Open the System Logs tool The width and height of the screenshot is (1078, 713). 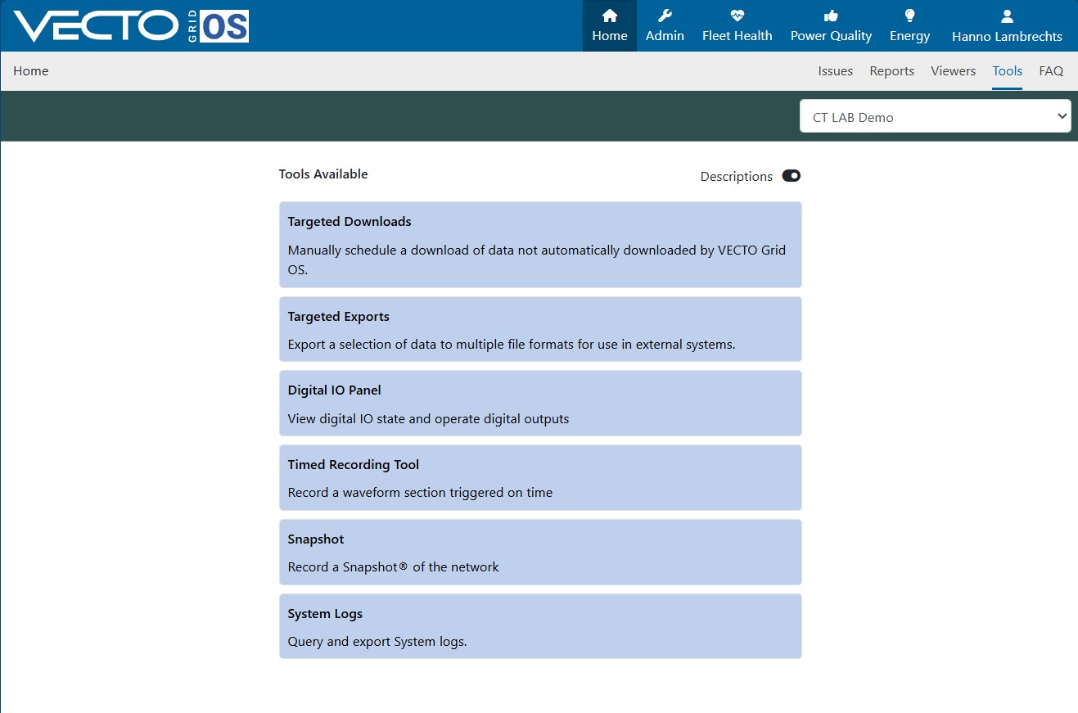[540, 626]
